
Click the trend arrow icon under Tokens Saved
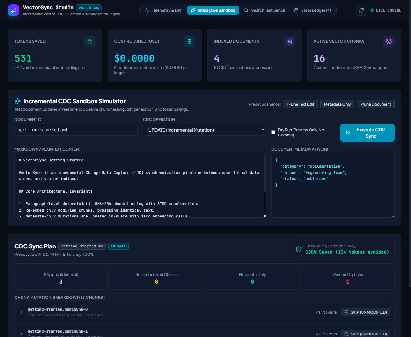(17, 68)
